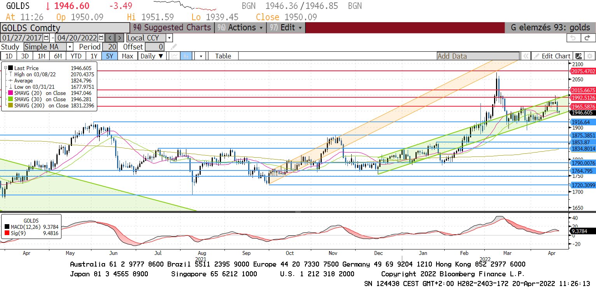Click the SMAVG (30) green color swatch

point(11,99)
